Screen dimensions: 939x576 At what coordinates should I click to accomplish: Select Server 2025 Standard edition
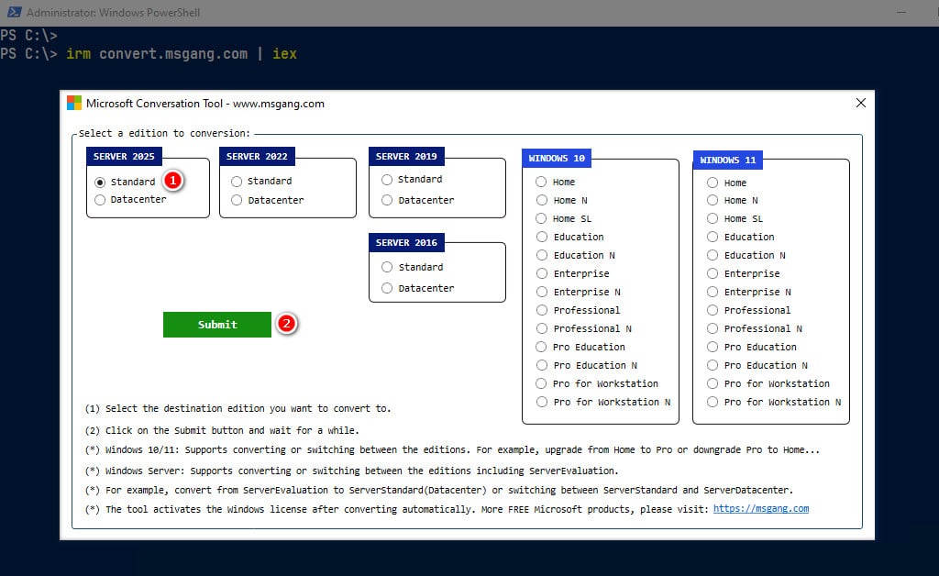100,182
